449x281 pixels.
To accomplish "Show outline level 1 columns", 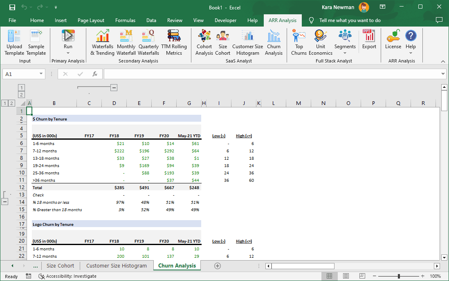I will pyautogui.click(x=4, y=103).
